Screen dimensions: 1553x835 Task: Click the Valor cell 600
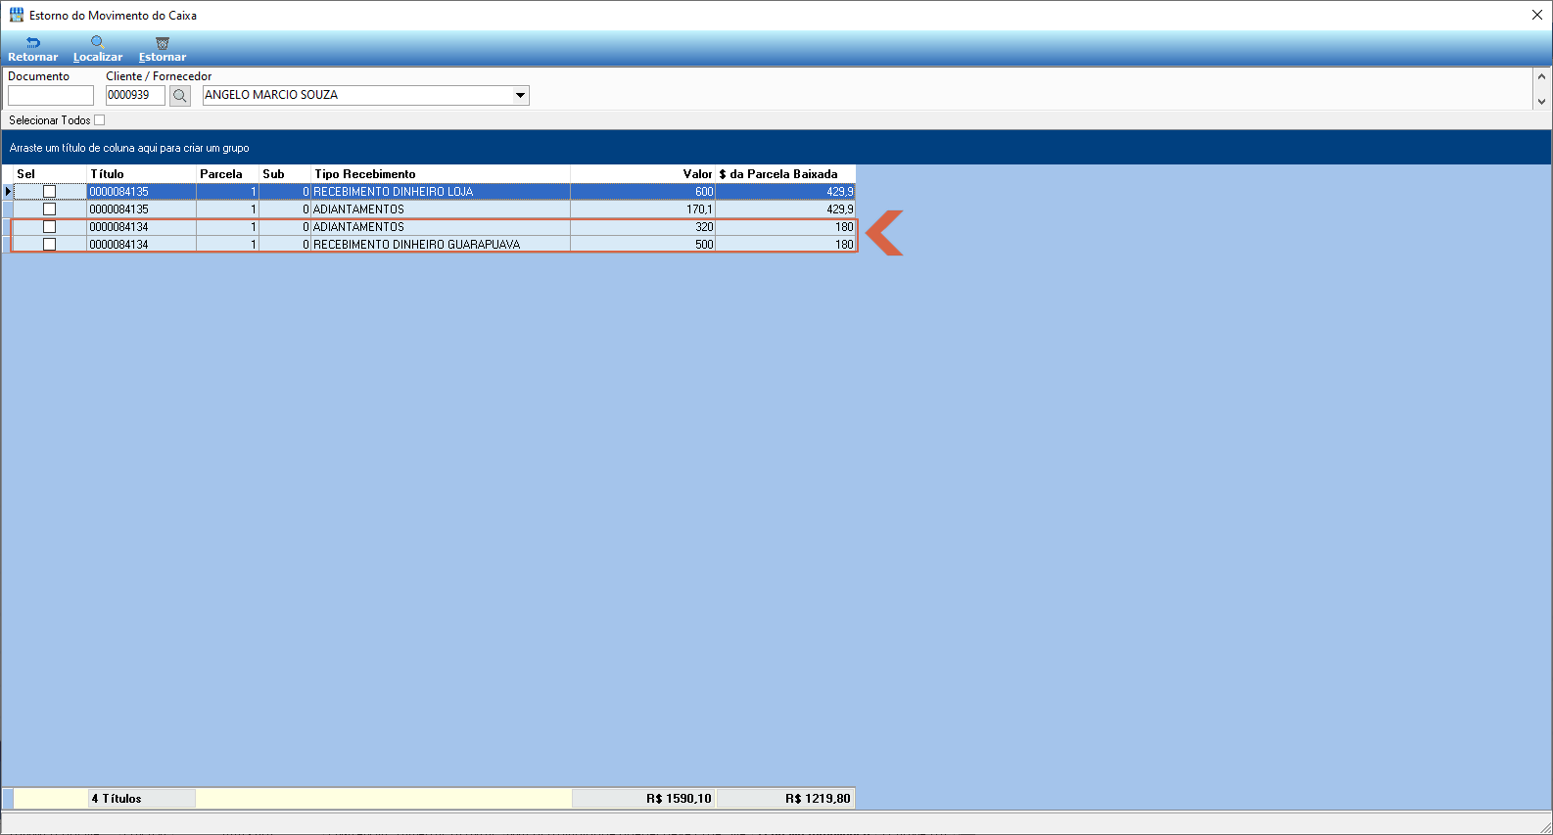pos(643,192)
